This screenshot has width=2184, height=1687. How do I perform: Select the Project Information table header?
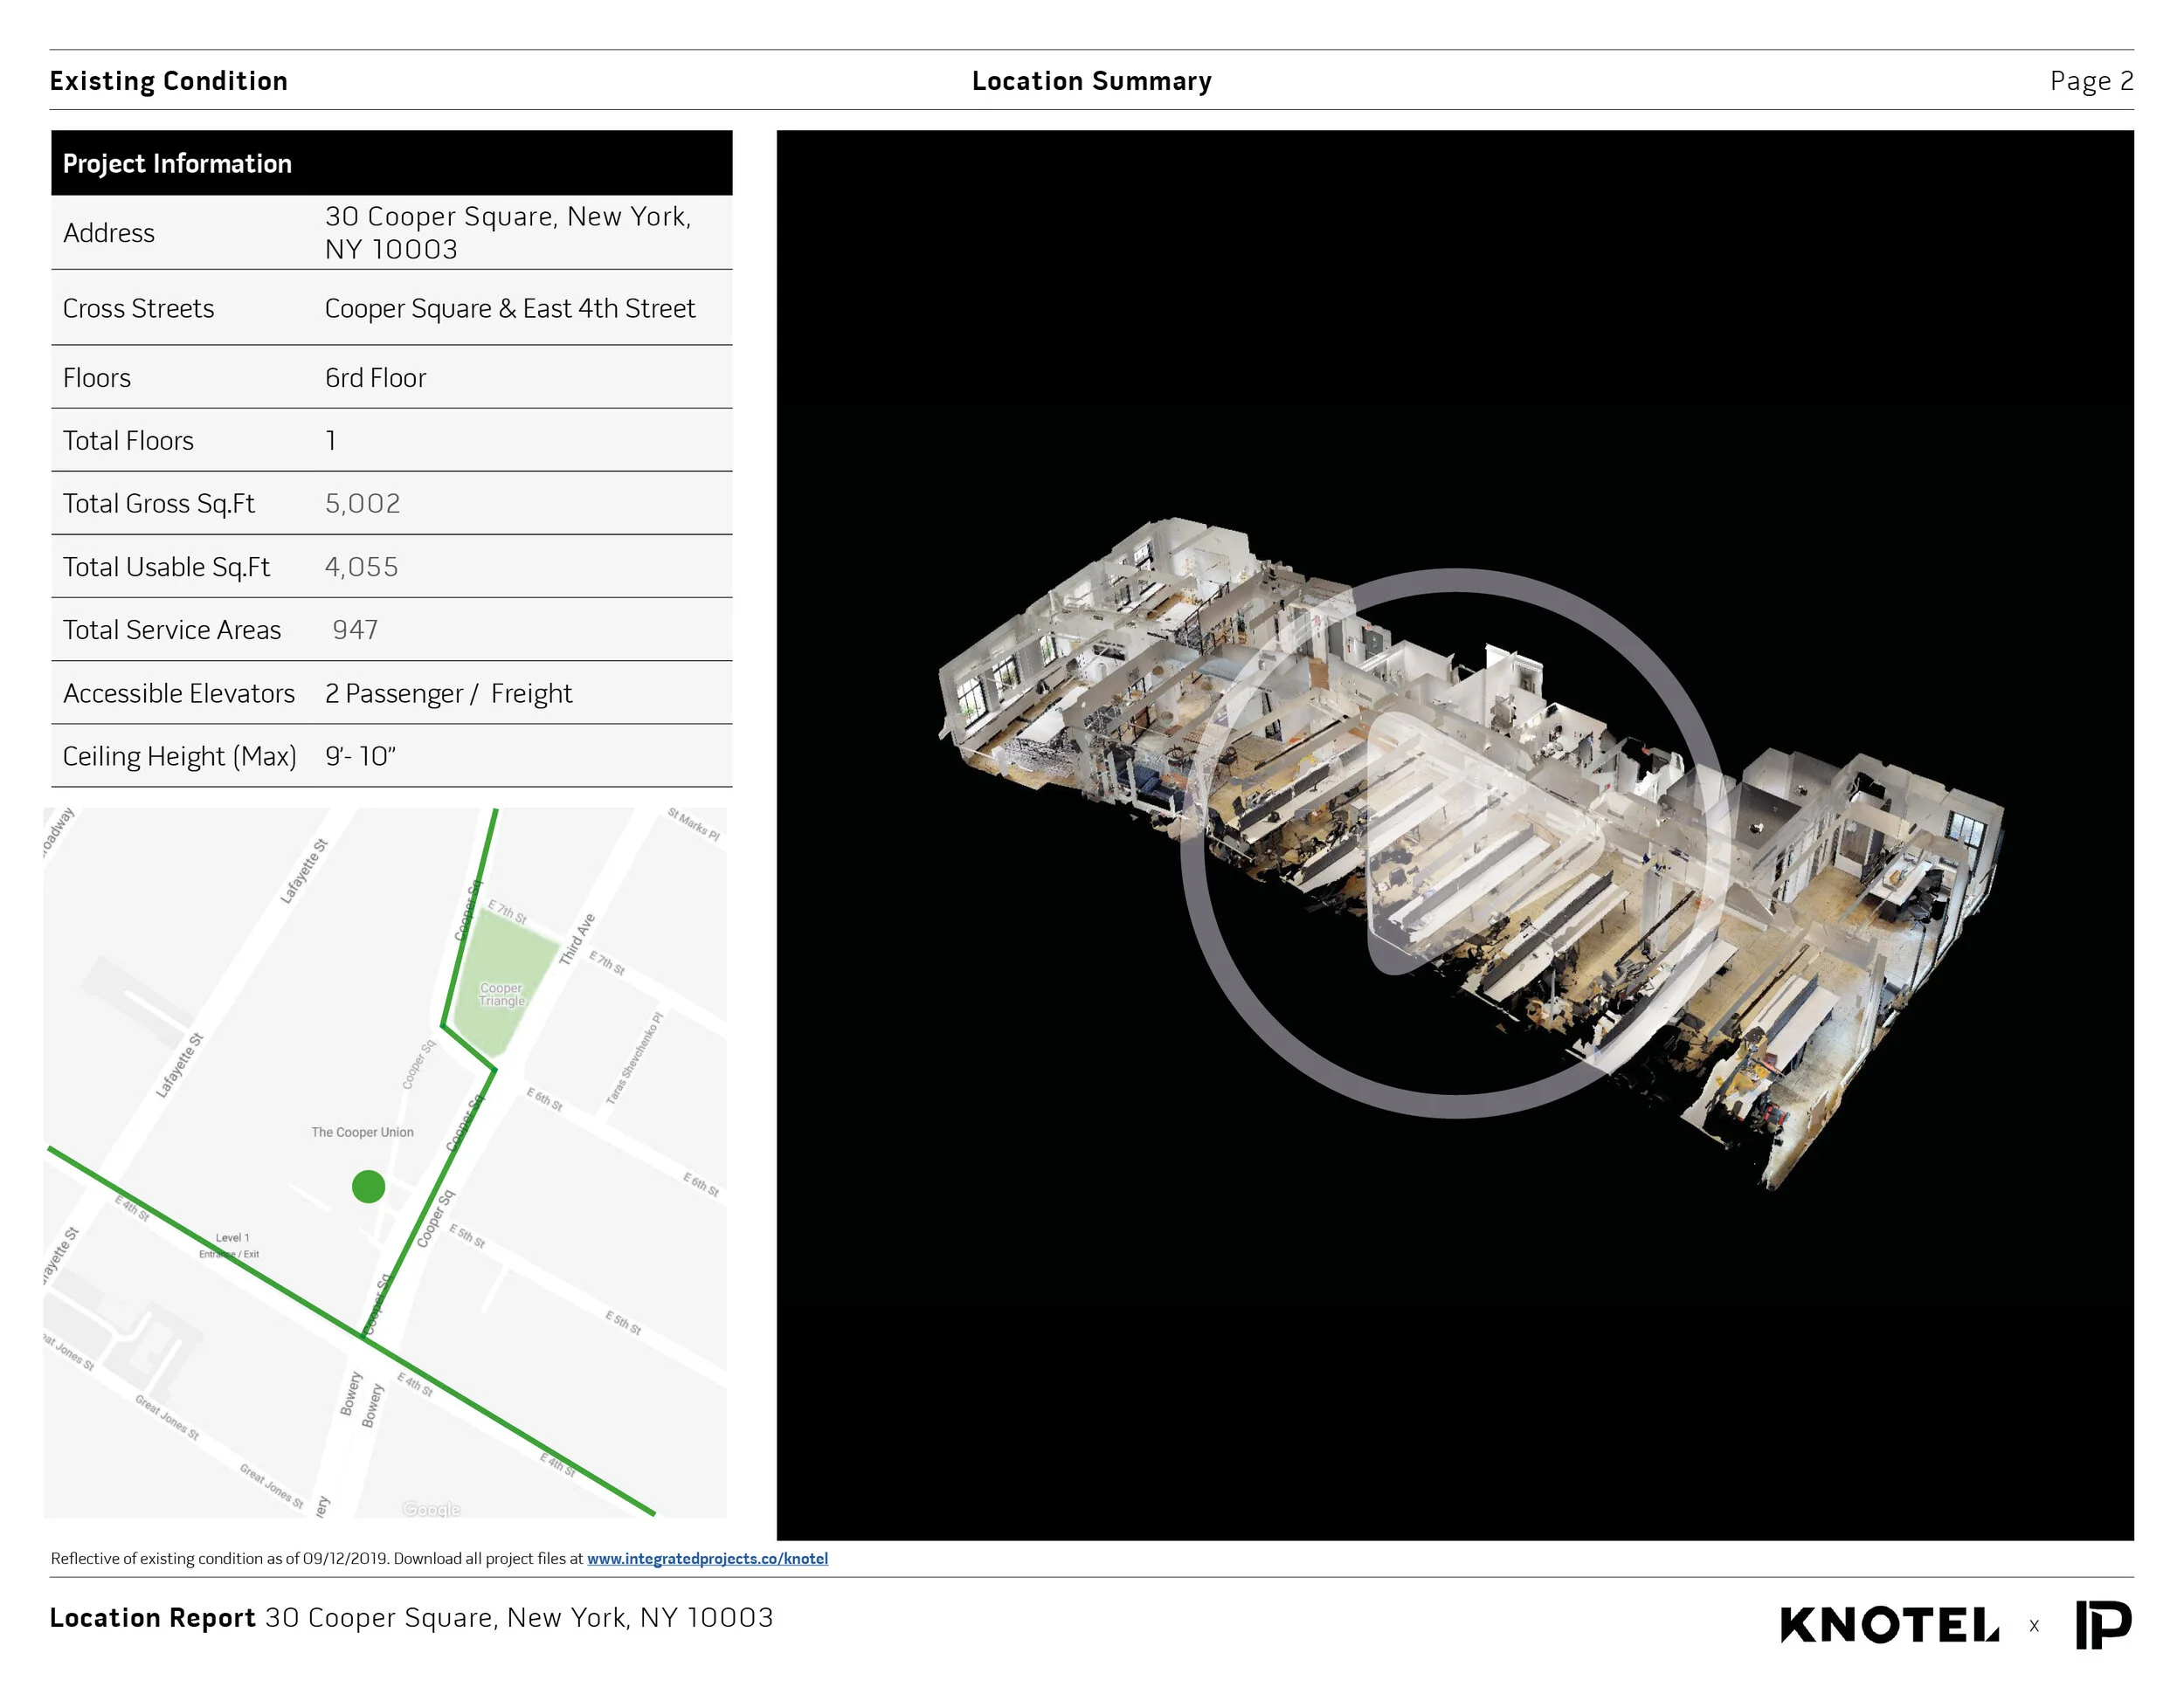178,164
